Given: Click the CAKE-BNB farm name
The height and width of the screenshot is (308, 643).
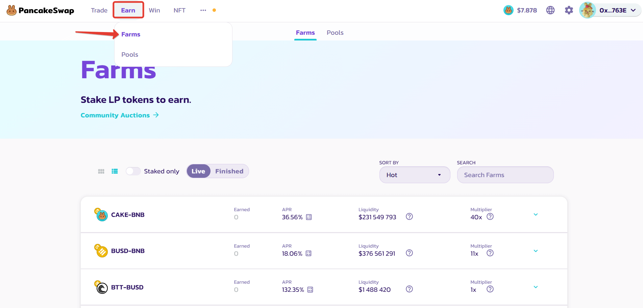Looking at the screenshot, I should [x=128, y=215].
